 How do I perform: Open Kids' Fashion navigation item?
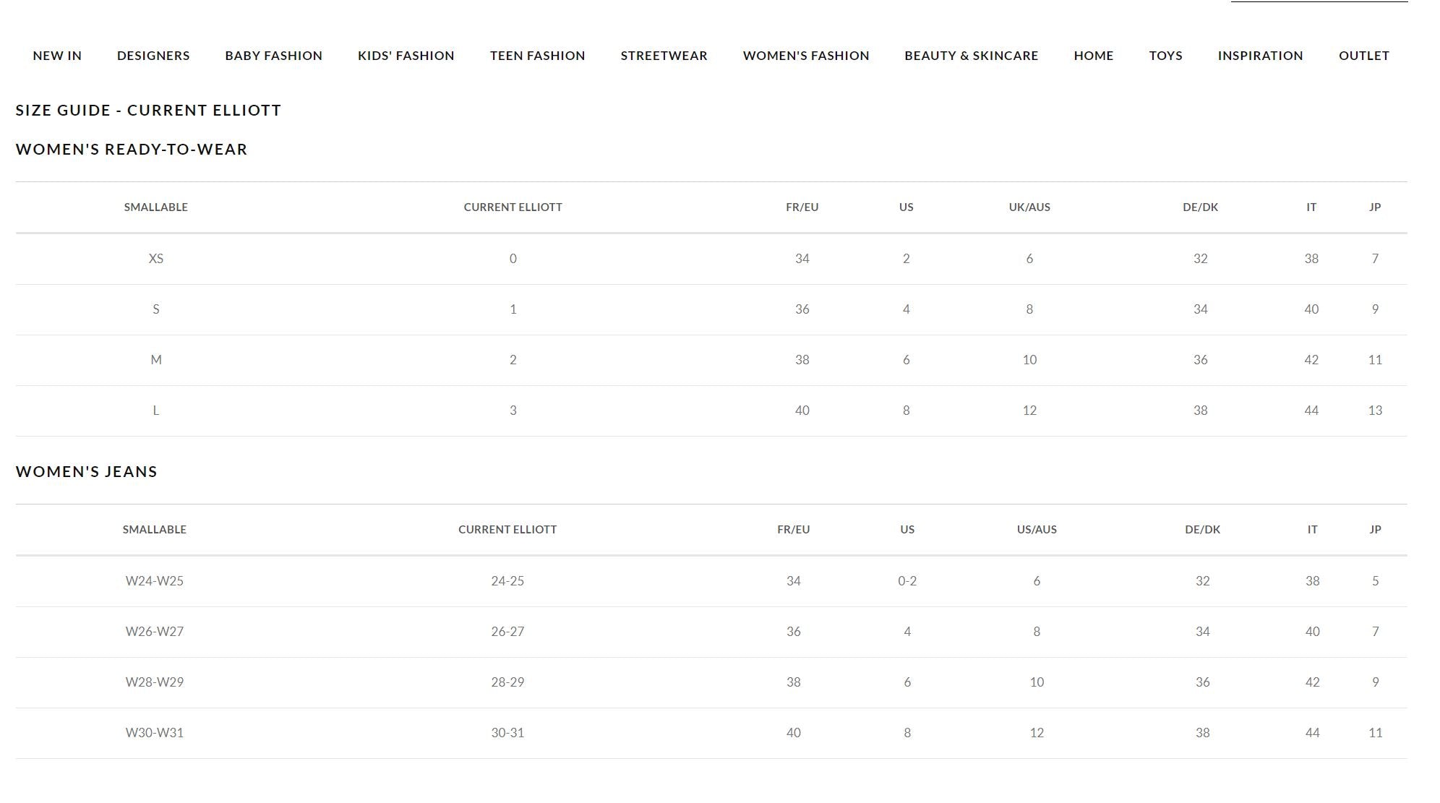[406, 56]
